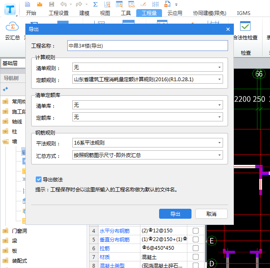Click the 材质 property link
270x268 pixels.
(105, 257)
